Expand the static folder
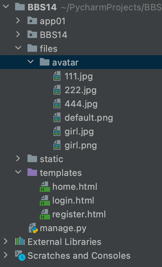 tap(18, 158)
